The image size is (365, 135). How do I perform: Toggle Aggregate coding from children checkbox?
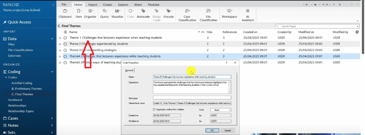[x=154, y=109]
